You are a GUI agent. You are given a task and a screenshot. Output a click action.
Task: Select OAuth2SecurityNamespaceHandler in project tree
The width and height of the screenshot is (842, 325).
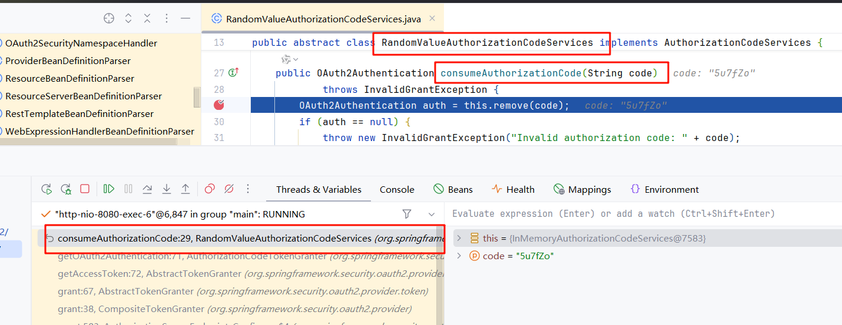click(81, 43)
